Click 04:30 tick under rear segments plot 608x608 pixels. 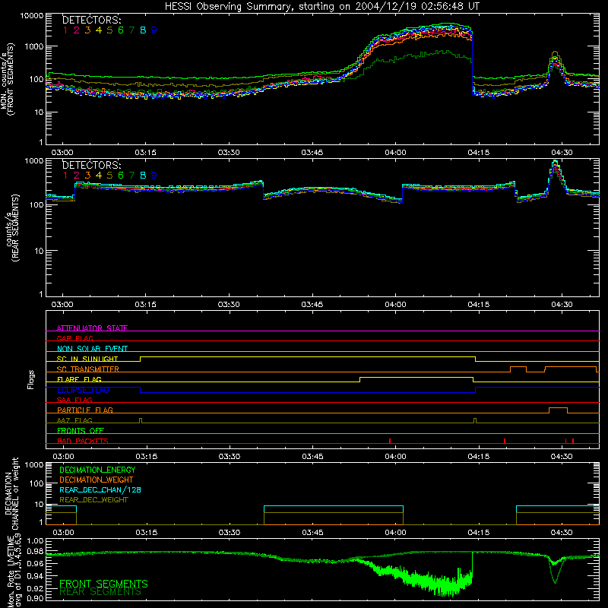pos(562,305)
